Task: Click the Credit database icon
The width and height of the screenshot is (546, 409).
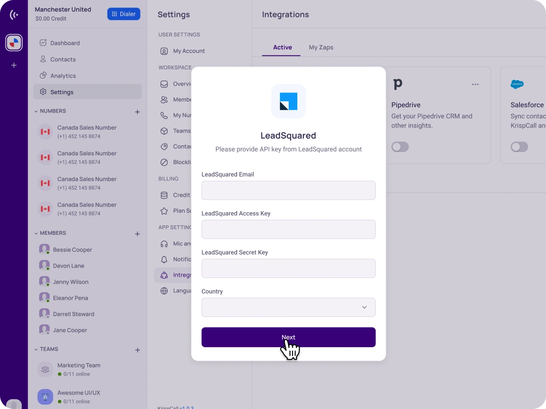Action: [x=164, y=195]
